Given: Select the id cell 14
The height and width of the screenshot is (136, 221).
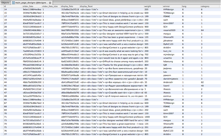Looking at the screenshot, I should 5,9.
